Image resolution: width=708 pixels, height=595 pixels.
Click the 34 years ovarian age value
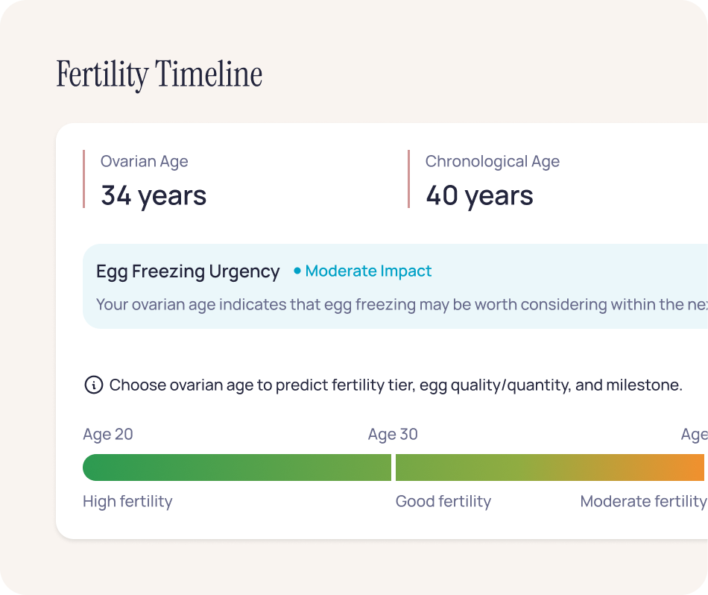[154, 195]
